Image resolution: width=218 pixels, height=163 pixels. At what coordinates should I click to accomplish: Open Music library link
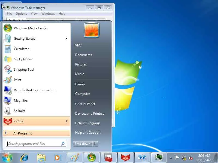pyautogui.click(x=80, y=74)
